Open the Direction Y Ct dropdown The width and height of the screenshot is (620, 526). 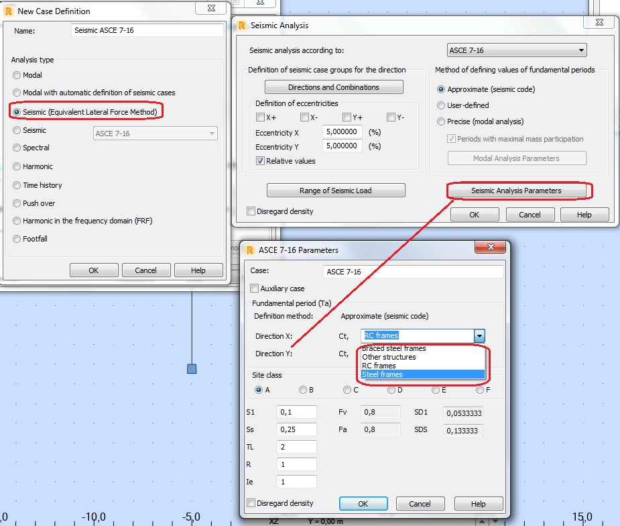click(478, 354)
